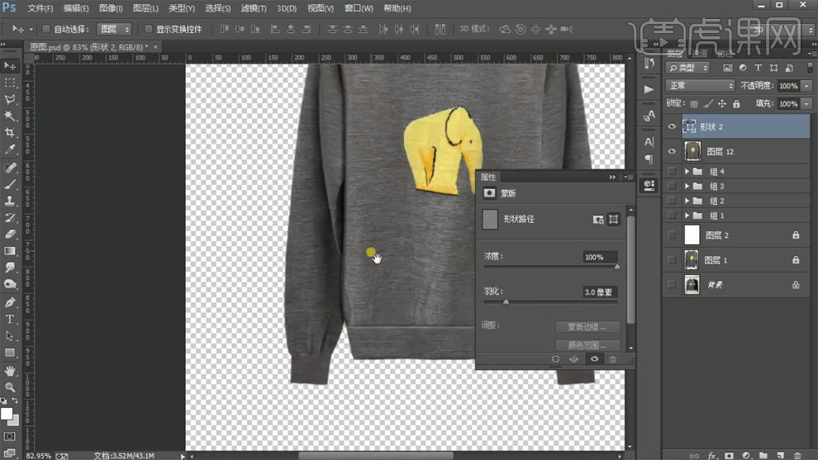Open the 编辑(E) menu
Image resolution: width=818 pixels, height=460 pixels.
[76, 8]
